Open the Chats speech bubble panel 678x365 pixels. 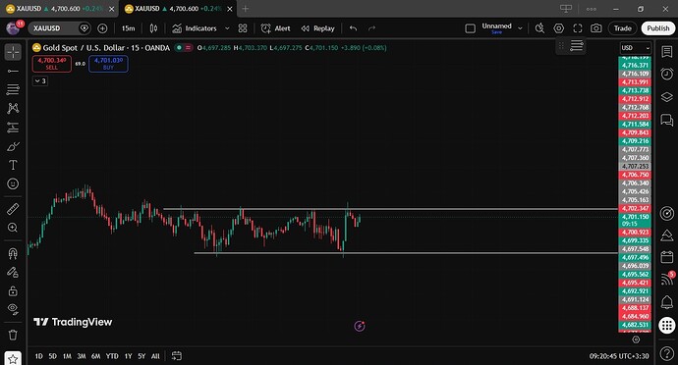[x=667, y=120]
